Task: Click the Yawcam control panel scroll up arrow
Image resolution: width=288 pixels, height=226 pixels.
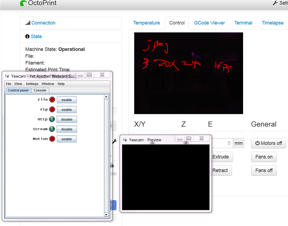Action: pyautogui.click(x=106, y=97)
